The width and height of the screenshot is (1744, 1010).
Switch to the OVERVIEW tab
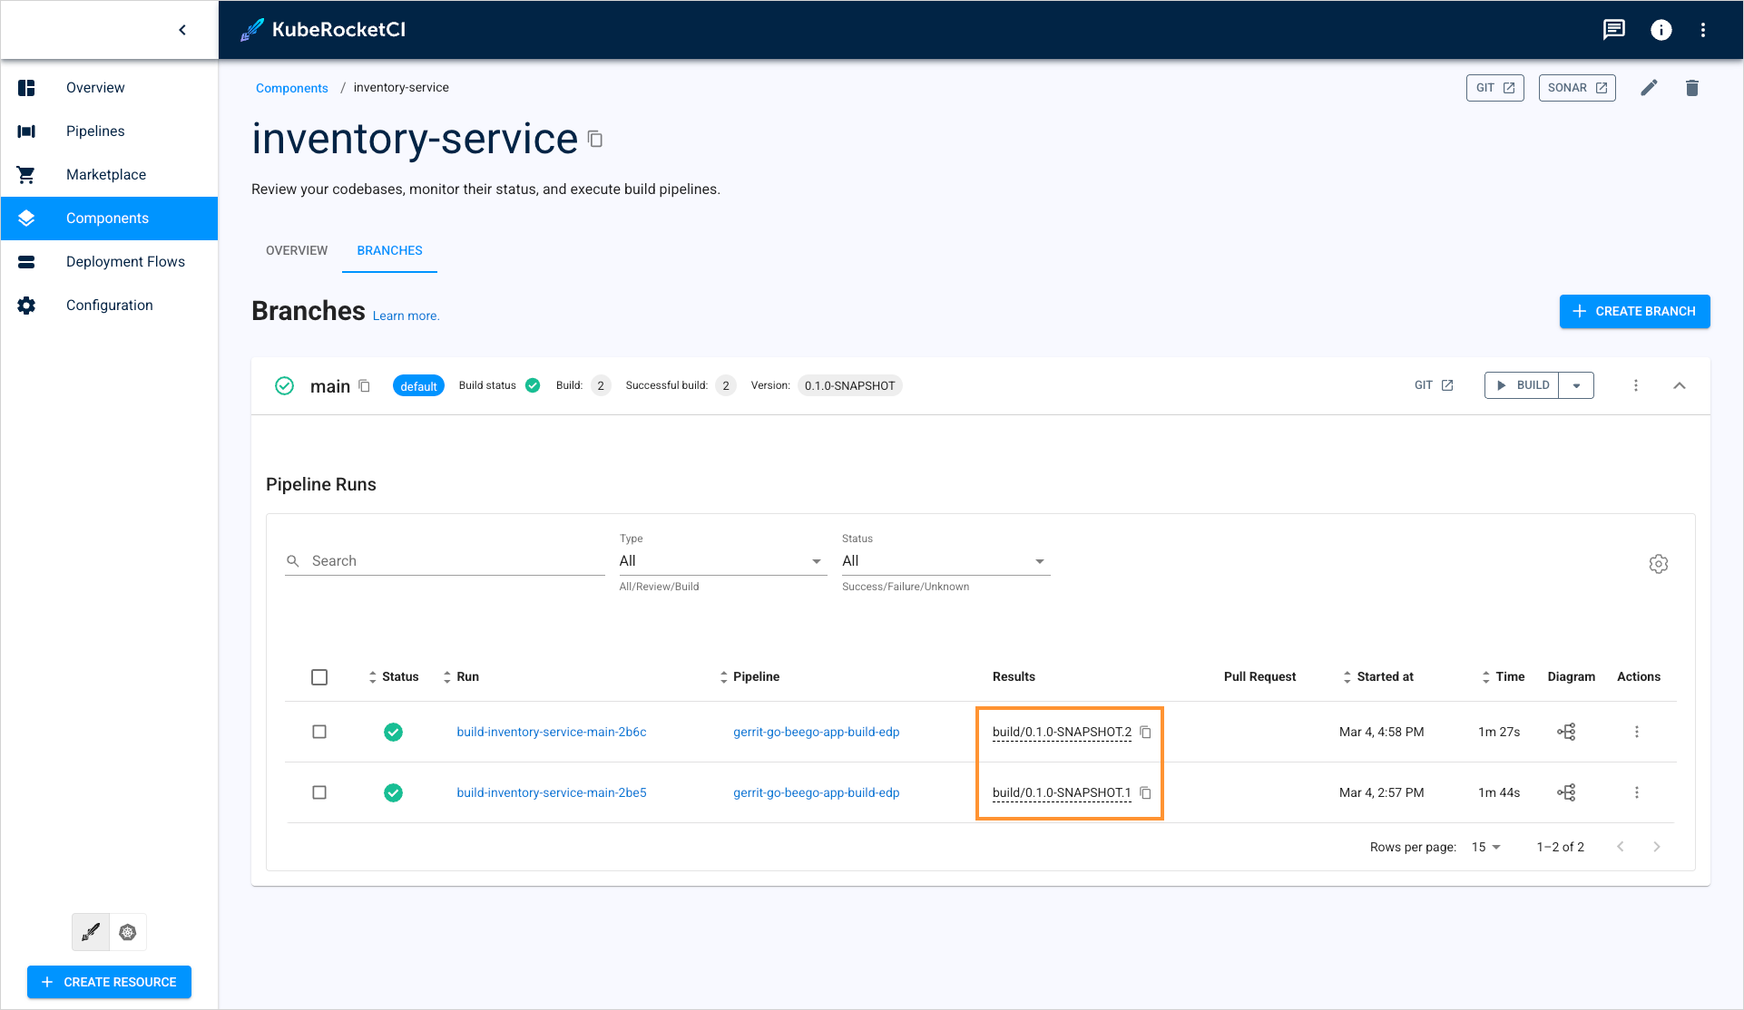point(297,250)
